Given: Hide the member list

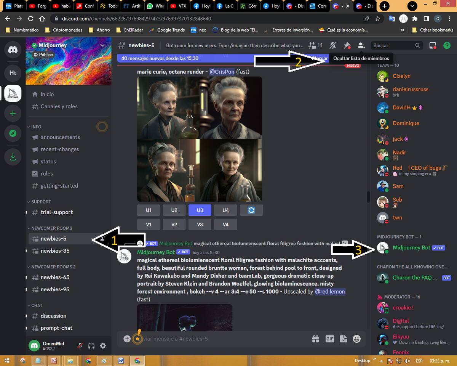Looking at the screenshot, I should 361,45.
